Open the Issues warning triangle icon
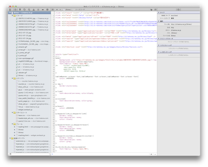This screenshot has height=167, width=208. click(x=34, y=10)
